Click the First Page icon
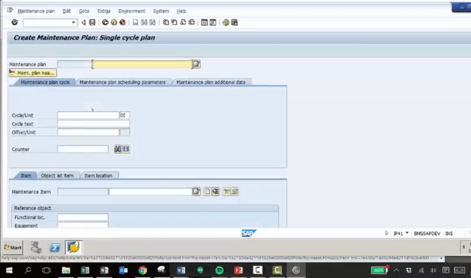The image size is (471, 278). [165, 22]
